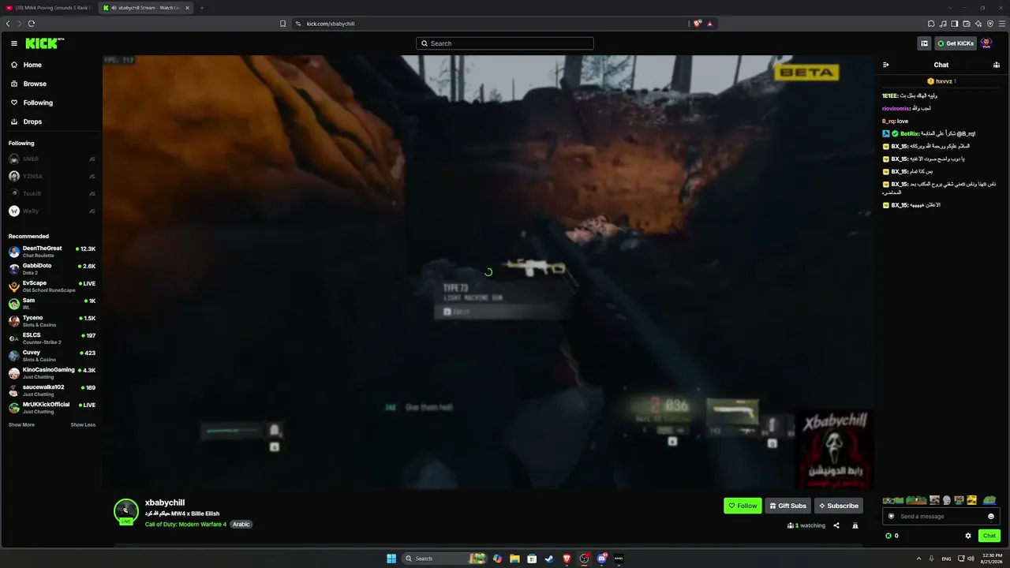Open the browser main menu
This screenshot has width=1010, height=568.
pos(1002,24)
